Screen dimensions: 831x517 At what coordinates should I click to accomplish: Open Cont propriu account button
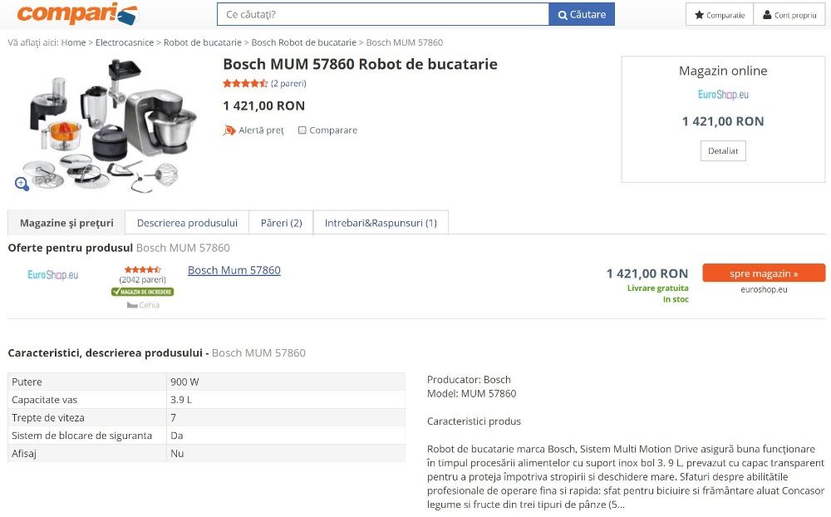[x=789, y=15]
